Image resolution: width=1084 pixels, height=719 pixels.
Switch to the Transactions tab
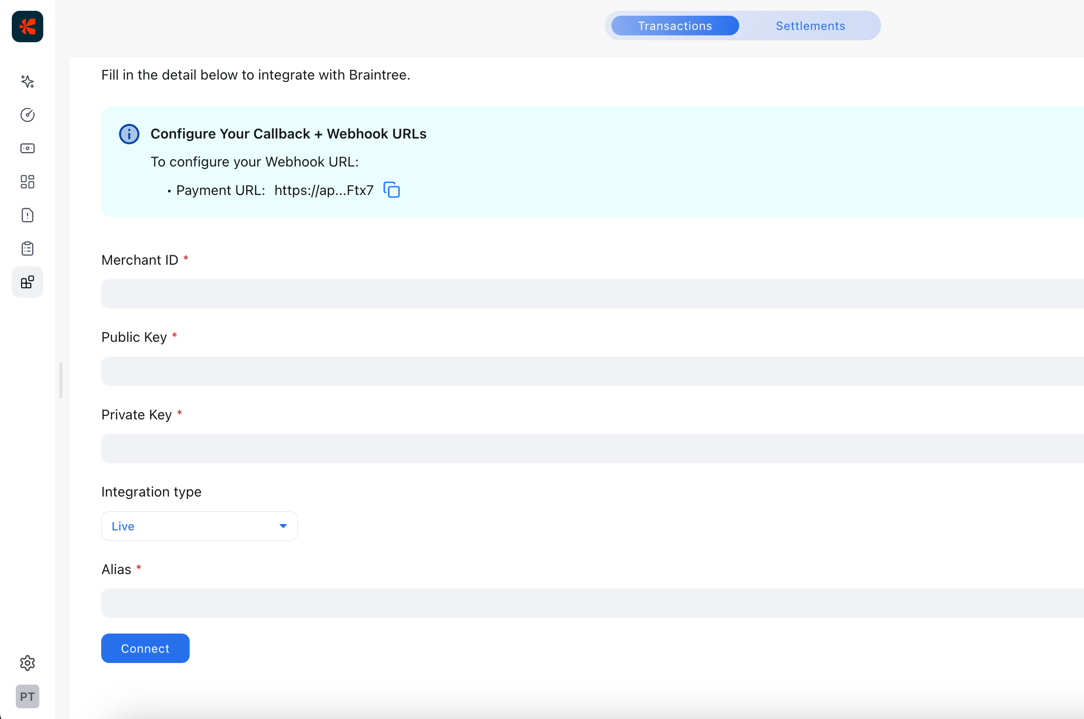pos(675,26)
